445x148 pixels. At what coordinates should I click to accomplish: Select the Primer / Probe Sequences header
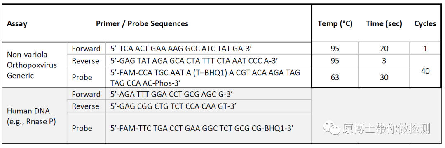click(142, 23)
